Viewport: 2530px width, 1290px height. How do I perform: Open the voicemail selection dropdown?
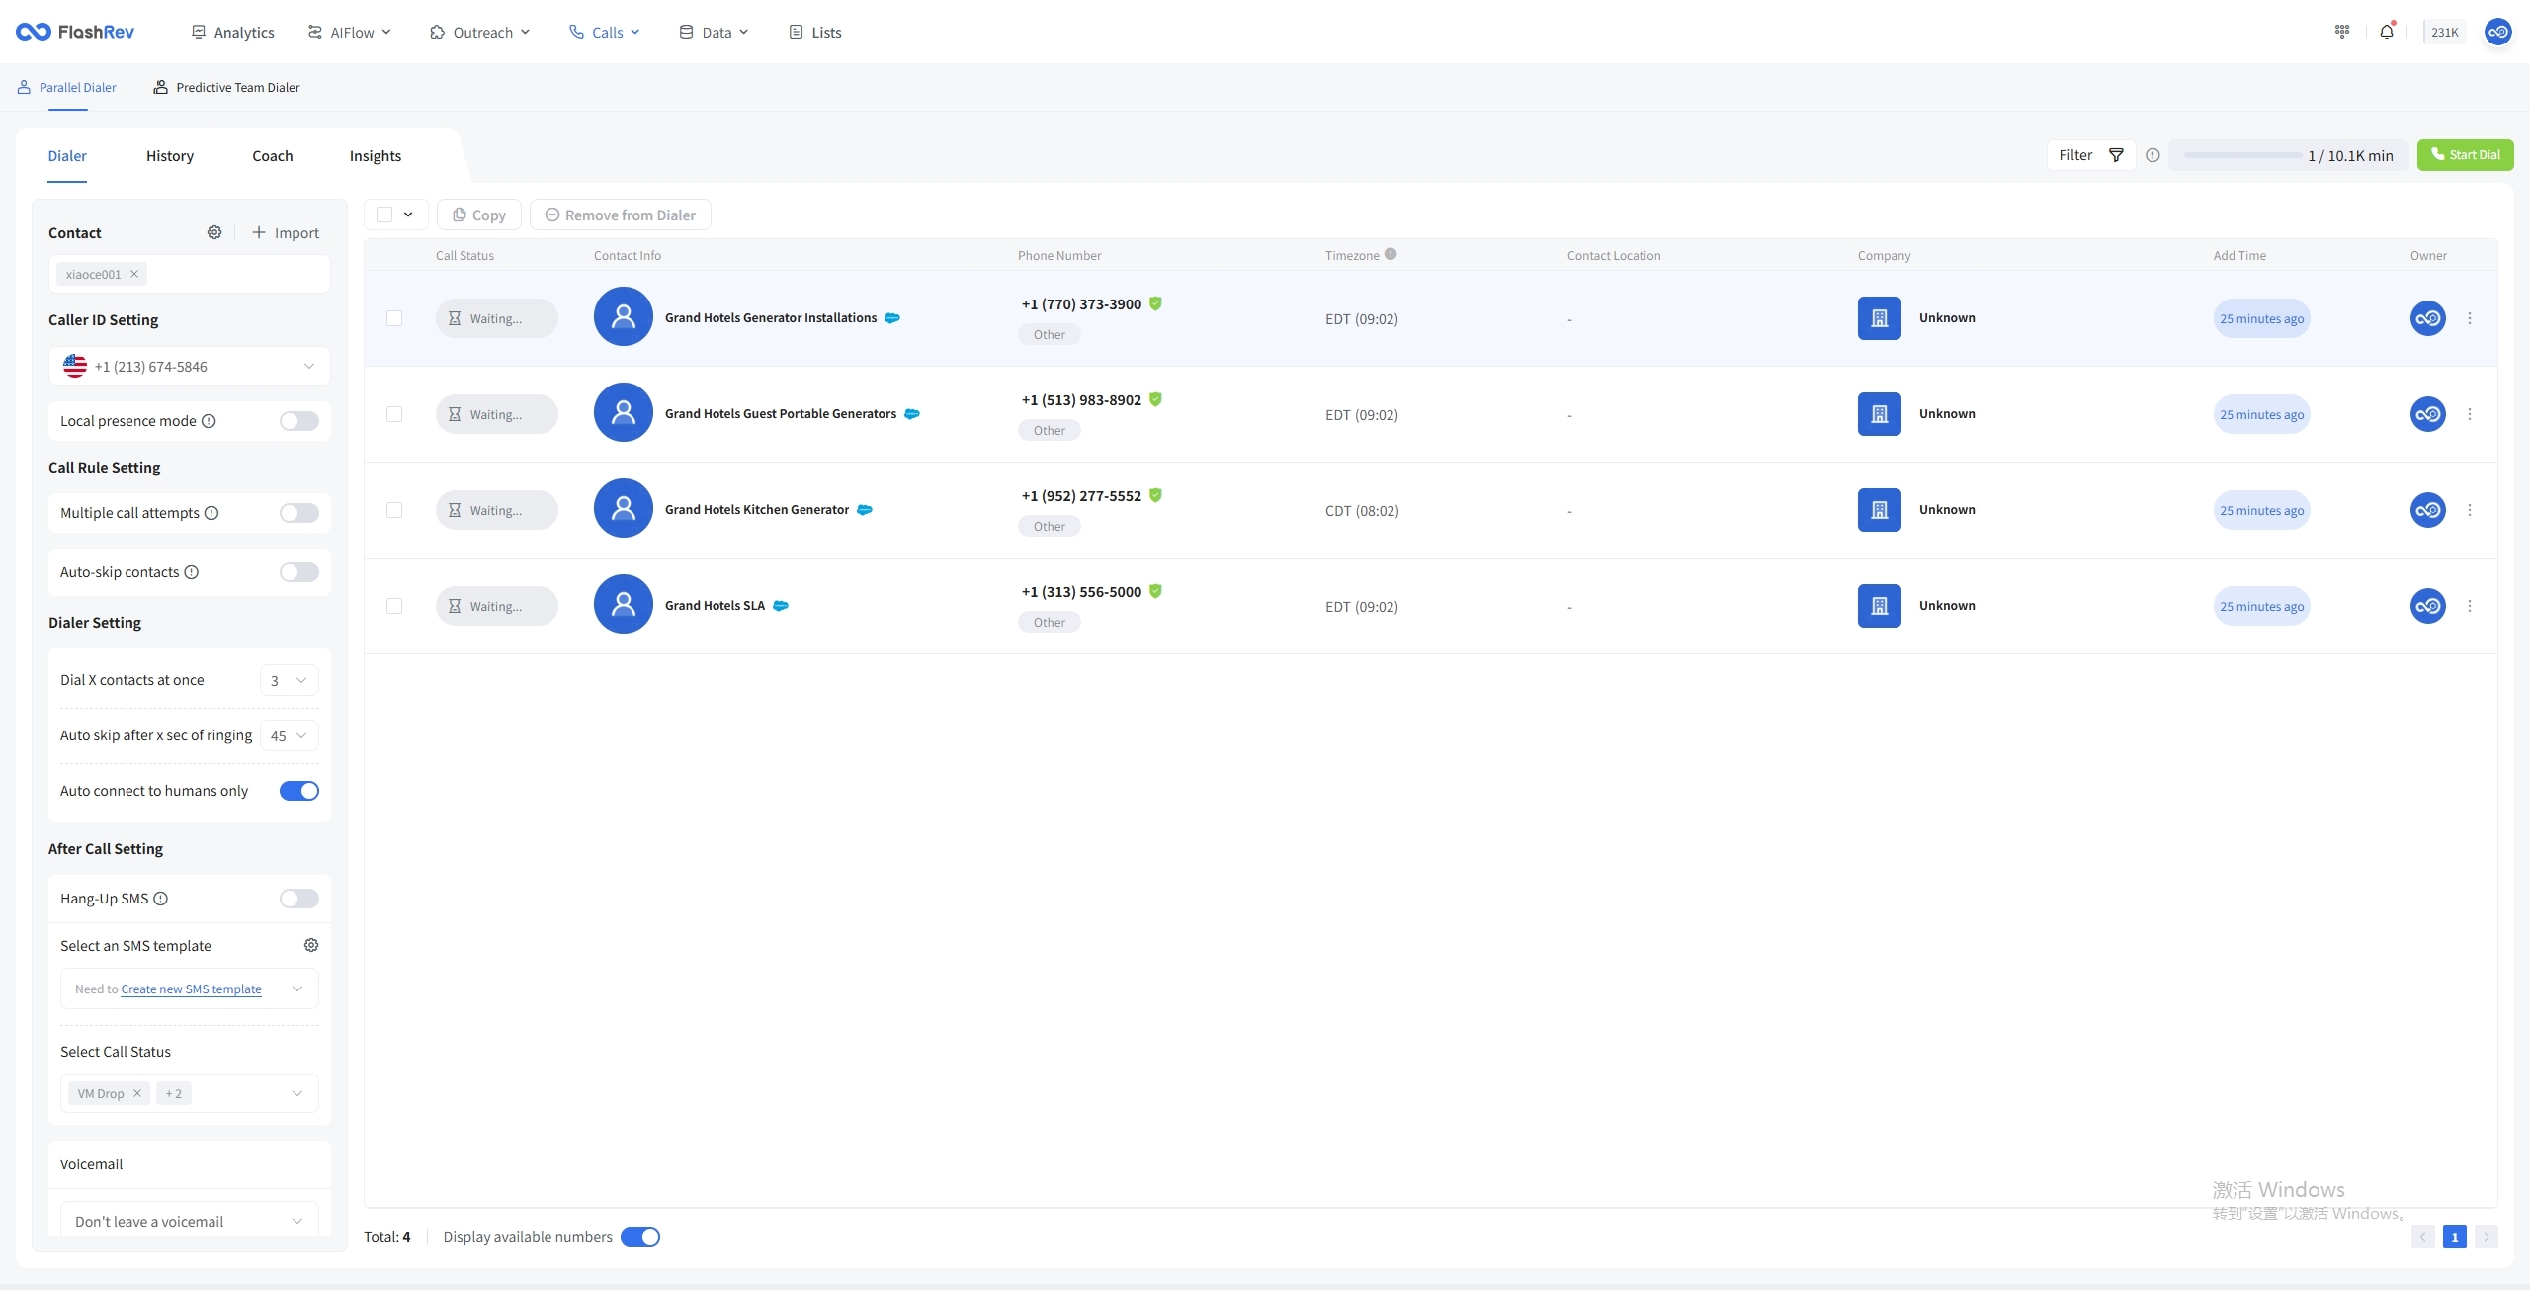[x=189, y=1221]
